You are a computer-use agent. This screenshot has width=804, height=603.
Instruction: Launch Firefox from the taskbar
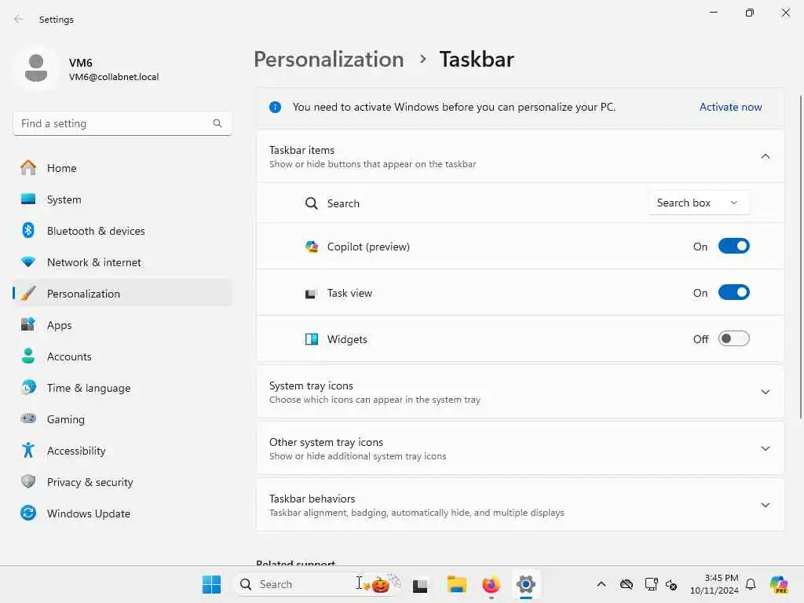(492, 584)
